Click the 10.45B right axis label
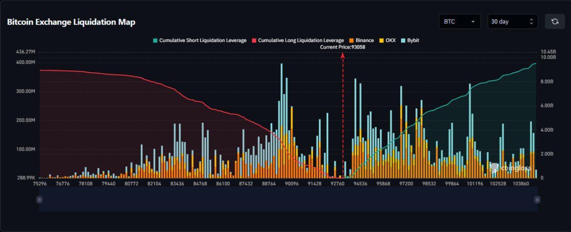571x232 pixels. [x=547, y=52]
